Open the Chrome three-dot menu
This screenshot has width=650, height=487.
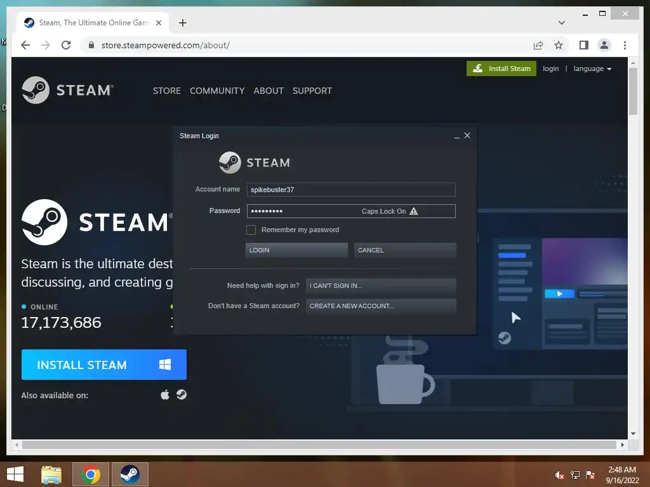pyautogui.click(x=625, y=45)
